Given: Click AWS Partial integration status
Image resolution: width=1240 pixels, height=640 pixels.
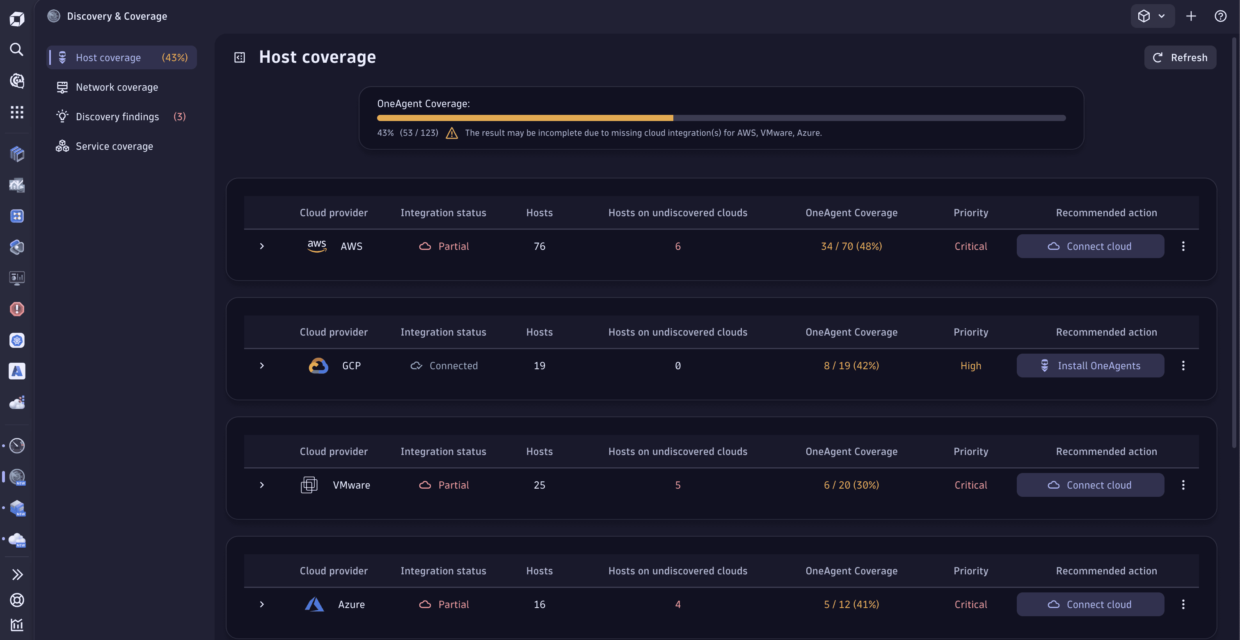Looking at the screenshot, I should pos(443,247).
